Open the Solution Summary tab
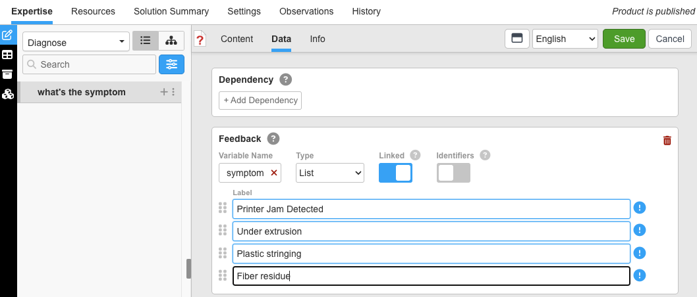This screenshot has width=697, height=297. [171, 11]
